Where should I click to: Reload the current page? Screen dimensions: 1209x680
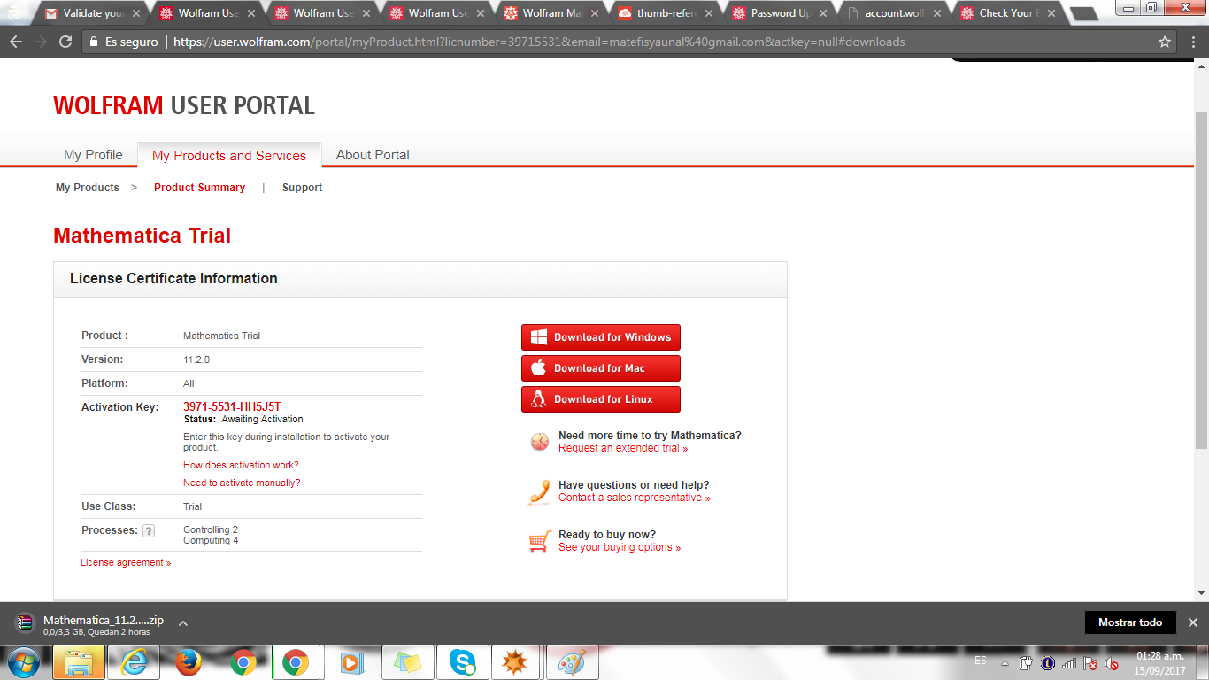coord(65,42)
